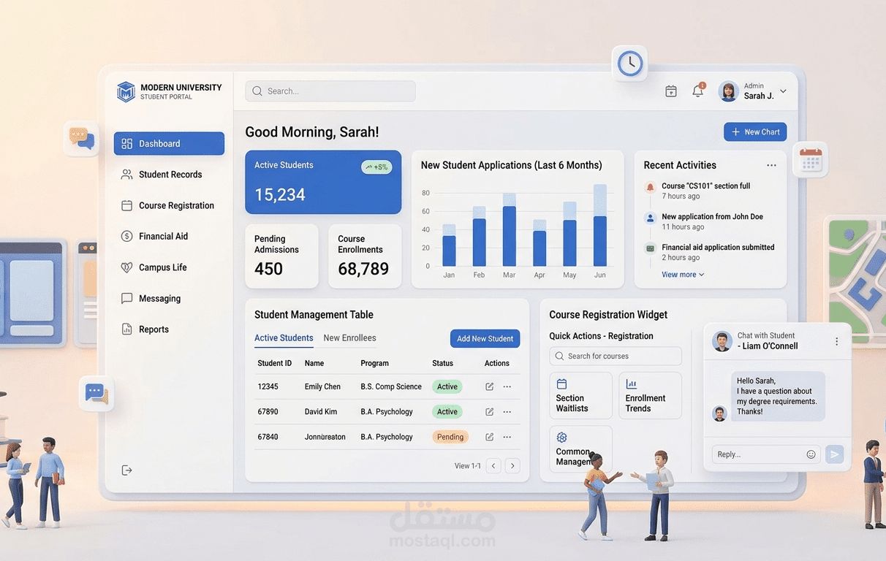The width and height of the screenshot is (886, 561).
Task: Click the CS101 section full bell icon
Action: pyautogui.click(x=650, y=188)
